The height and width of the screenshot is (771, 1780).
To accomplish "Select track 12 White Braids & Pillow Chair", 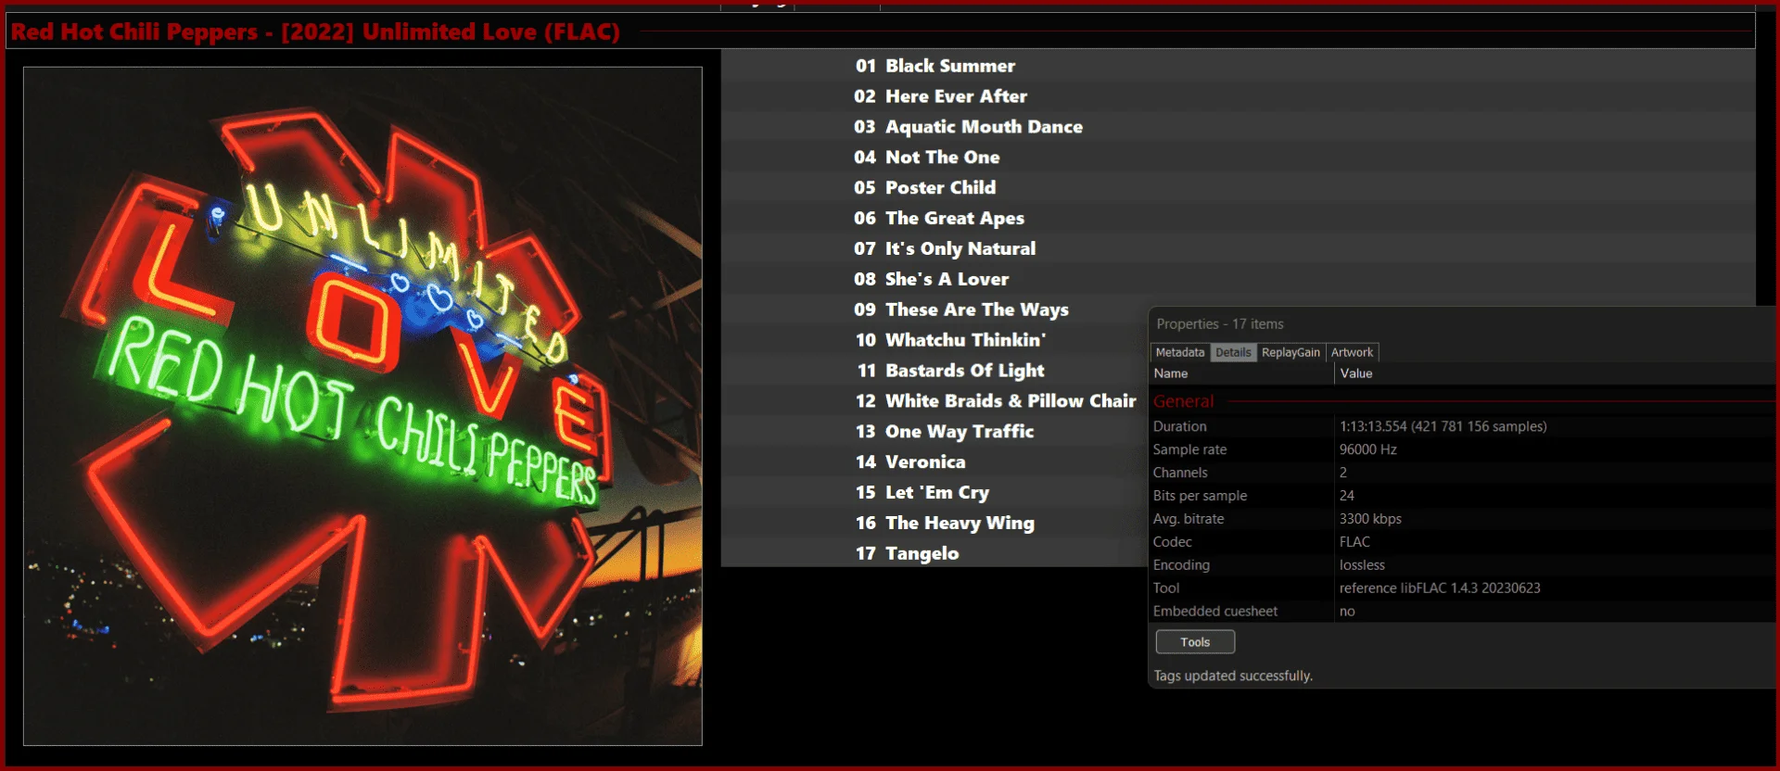I will point(934,401).
